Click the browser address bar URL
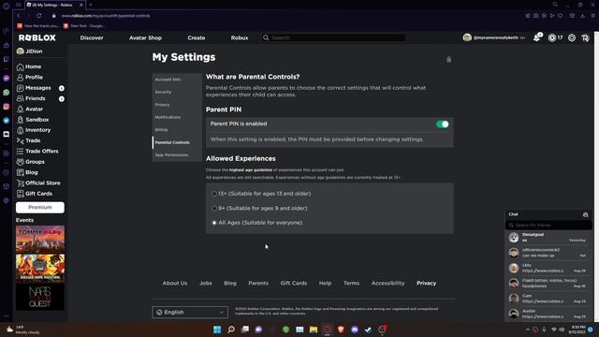Viewport: 599px width, 337px height. point(106,16)
